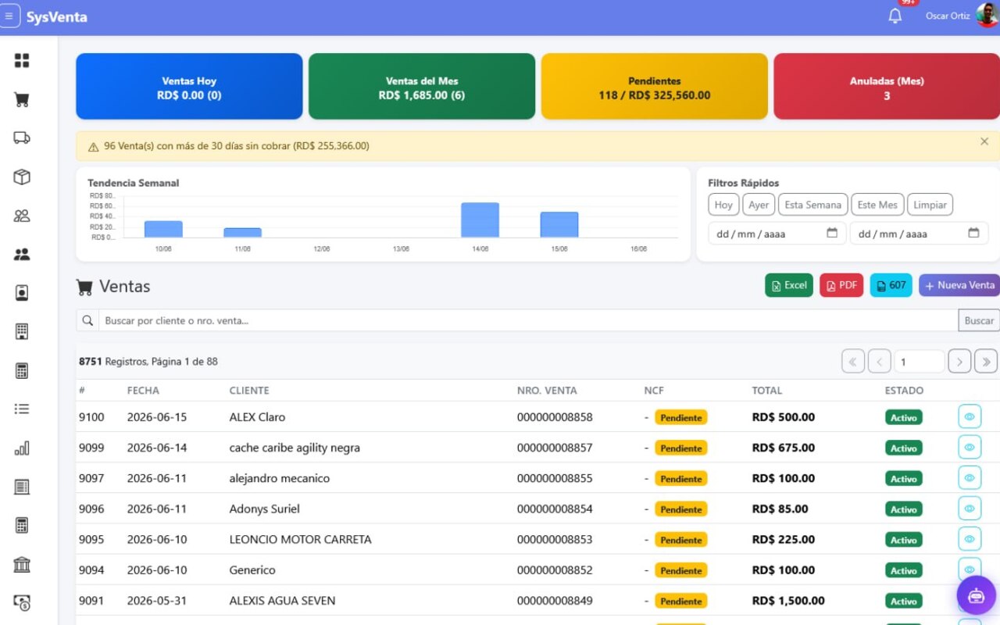The height and width of the screenshot is (625, 1000).
Task: Click the FECHA column header
Action: point(143,391)
